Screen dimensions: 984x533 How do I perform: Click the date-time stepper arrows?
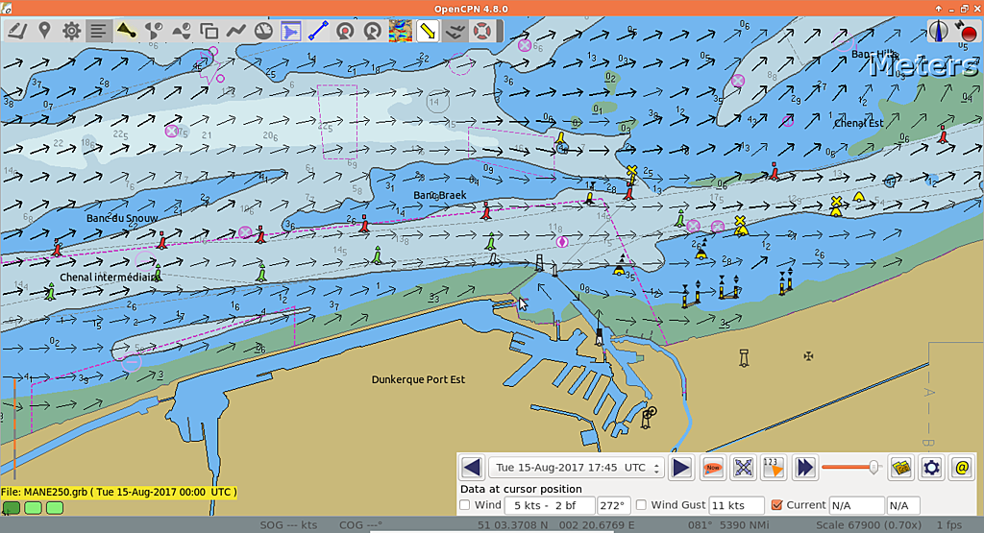pyautogui.click(x=656, y=467)
